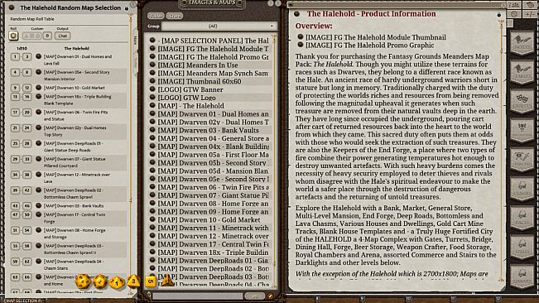The image size is (539, 303).
Task: Open [MAP] Dwarven 03 - Bank Vaults in list
Action: pos(209,130)
